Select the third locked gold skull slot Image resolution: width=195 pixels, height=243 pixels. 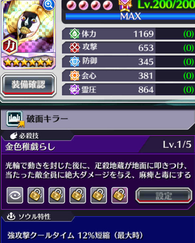[78, 195]
